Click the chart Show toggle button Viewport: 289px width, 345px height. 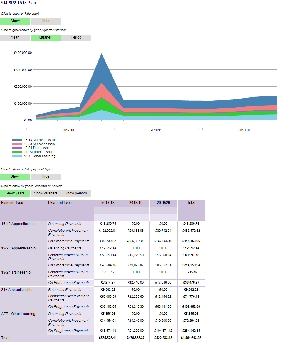click(15, 21)
